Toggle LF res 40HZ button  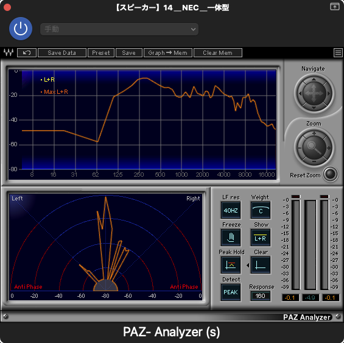coord(231,210)
